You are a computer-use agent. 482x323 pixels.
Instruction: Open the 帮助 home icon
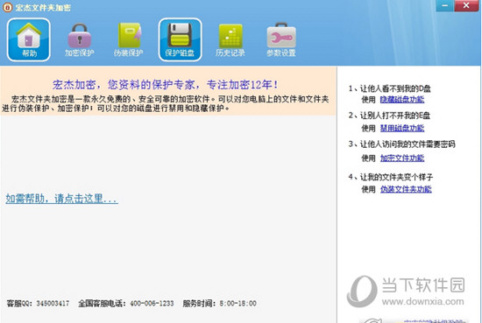pos(29,39)
